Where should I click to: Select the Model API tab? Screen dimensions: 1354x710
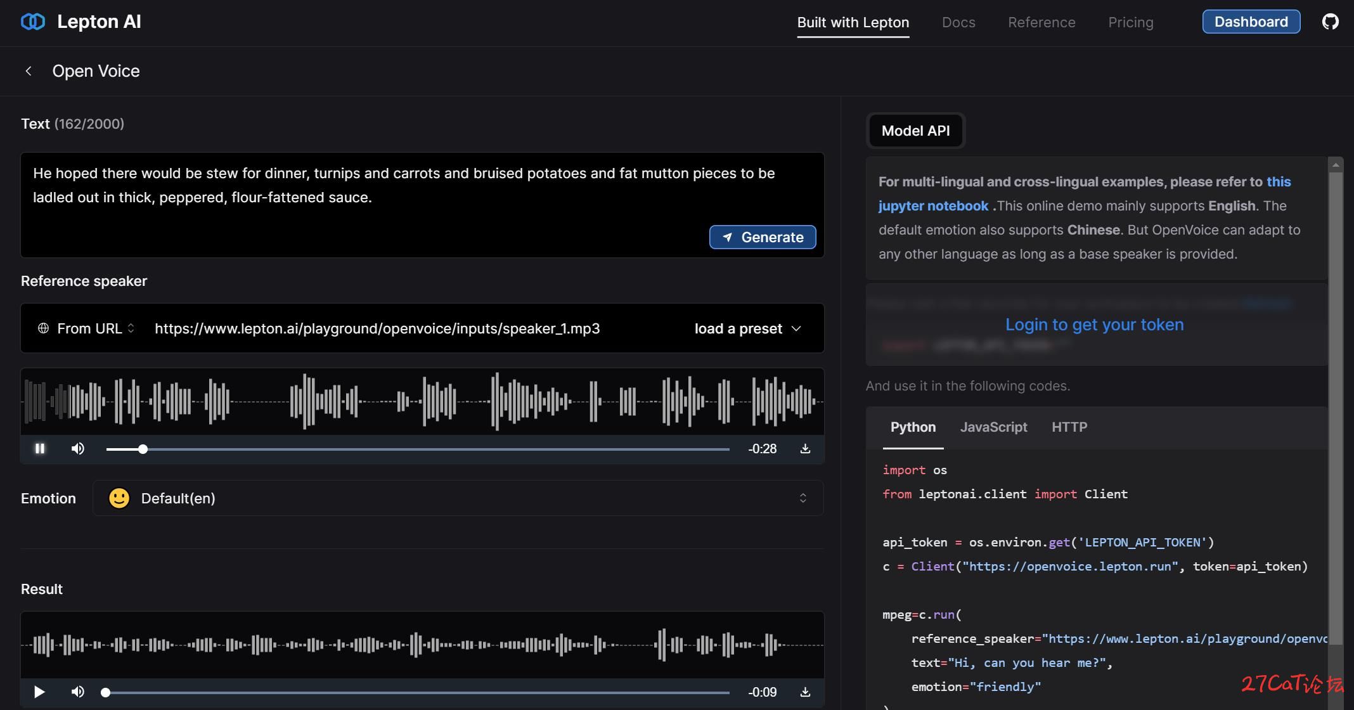(915, 131)
